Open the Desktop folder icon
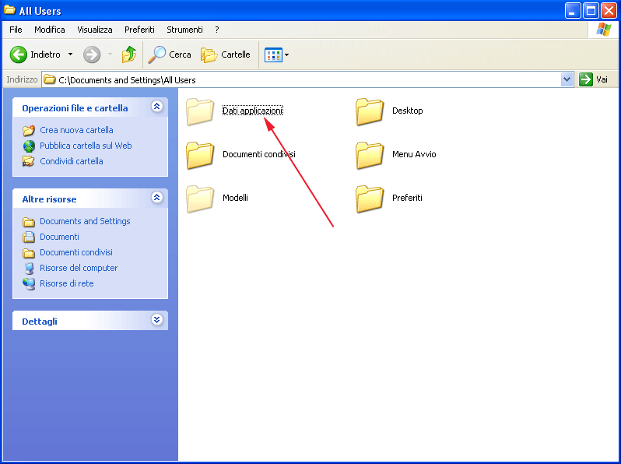The height and width of the screenshot is (464, 621). pos(370,111)
